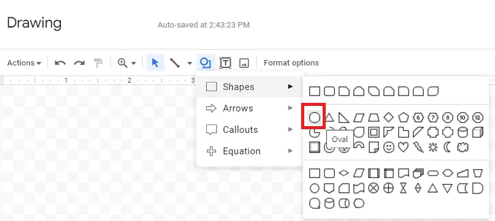Open the Arrows submenu
Screen dimensions: 495x221
[250, 108]
